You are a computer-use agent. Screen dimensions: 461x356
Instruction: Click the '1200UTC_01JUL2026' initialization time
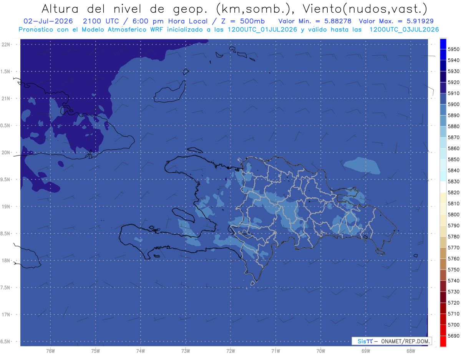[262, 30]
